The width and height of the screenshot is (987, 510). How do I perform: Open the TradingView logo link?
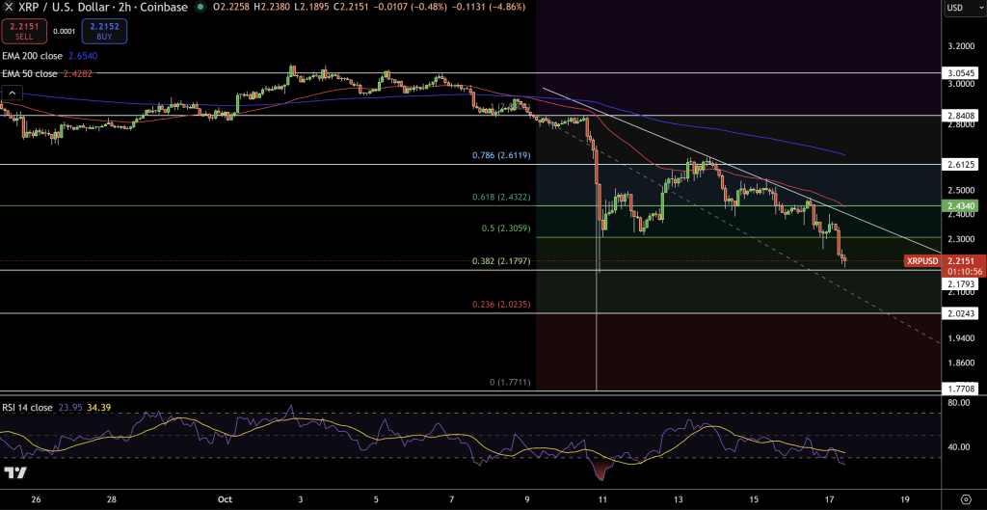(14, 472)
